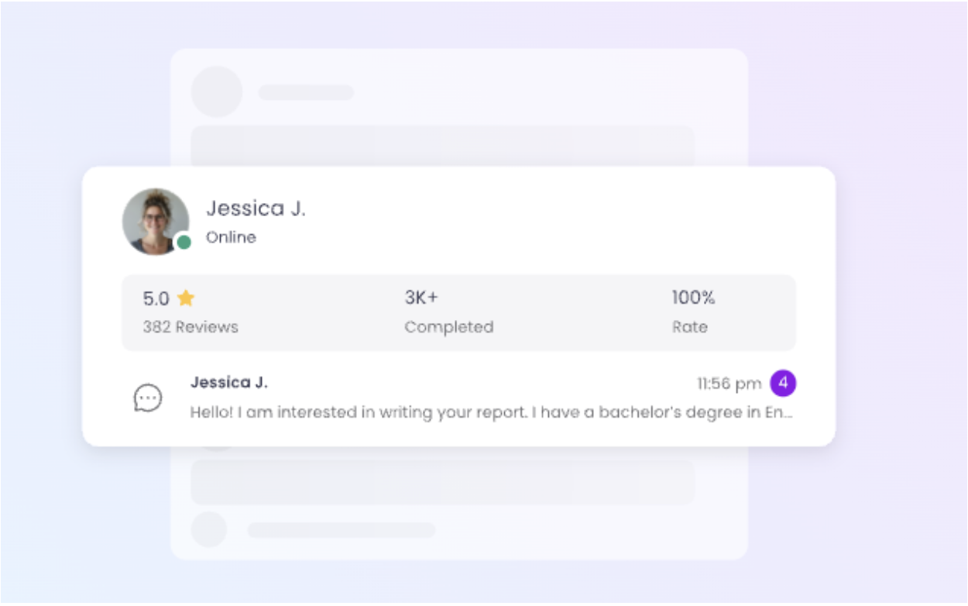
Task: Click the small faded circle at the bottom
Action: 209,529
